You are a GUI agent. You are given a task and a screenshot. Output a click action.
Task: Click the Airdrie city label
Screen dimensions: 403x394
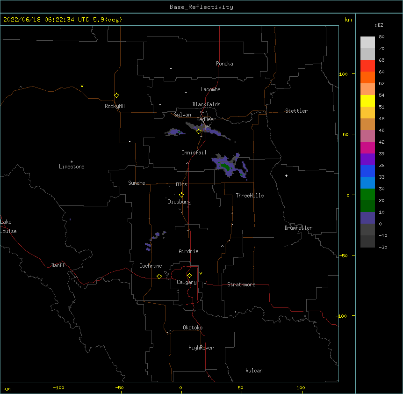tap(188, 251)
